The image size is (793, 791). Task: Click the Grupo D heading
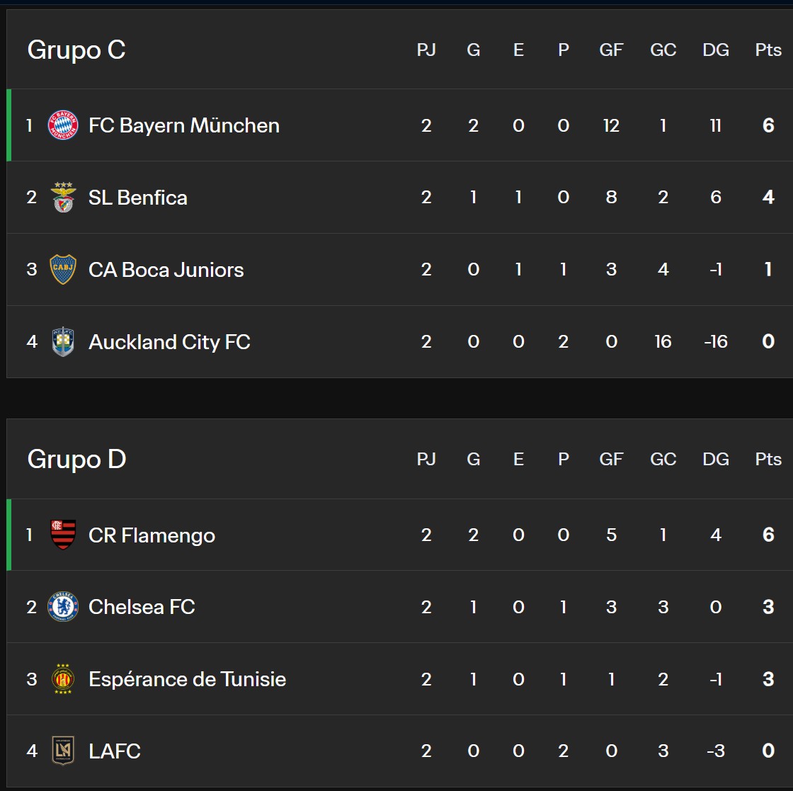pyautogui.click(x=76, y=459)
